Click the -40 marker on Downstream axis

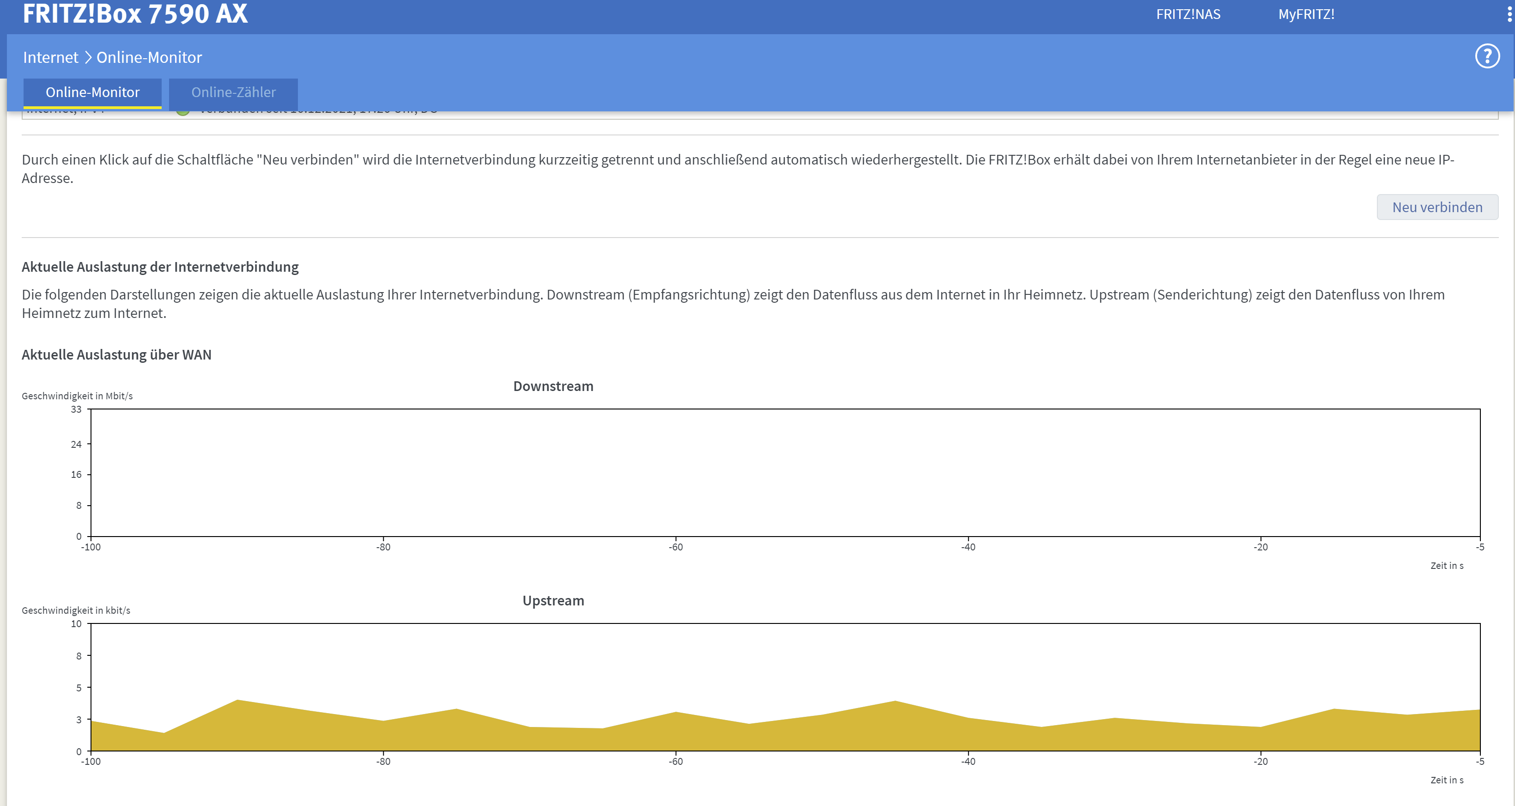coord(968,547)
